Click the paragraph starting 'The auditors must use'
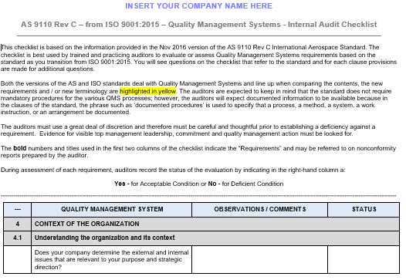406x280 pixels. pyautogui.click(x=188, y=130)
